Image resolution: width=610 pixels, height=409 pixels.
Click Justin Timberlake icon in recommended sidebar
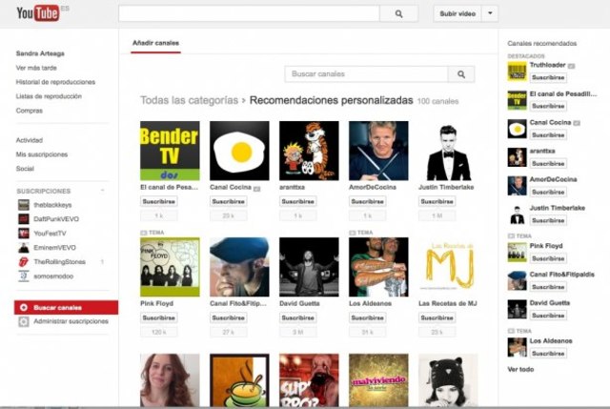(517, 215)
